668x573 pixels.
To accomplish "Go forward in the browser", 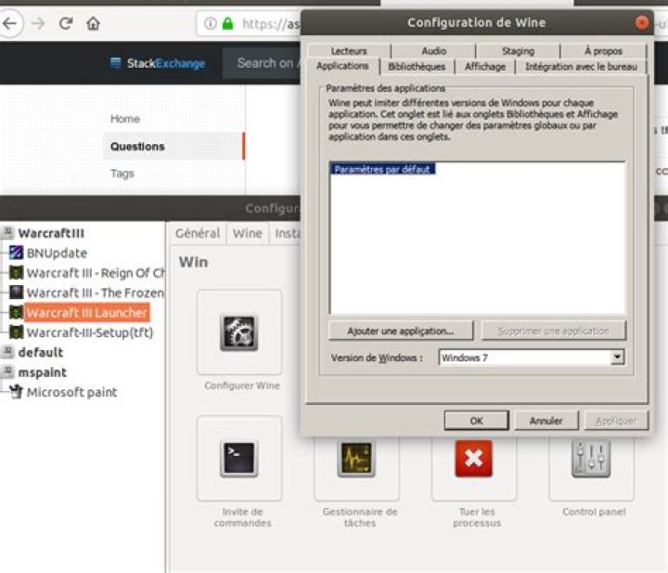I will (38, 23).
